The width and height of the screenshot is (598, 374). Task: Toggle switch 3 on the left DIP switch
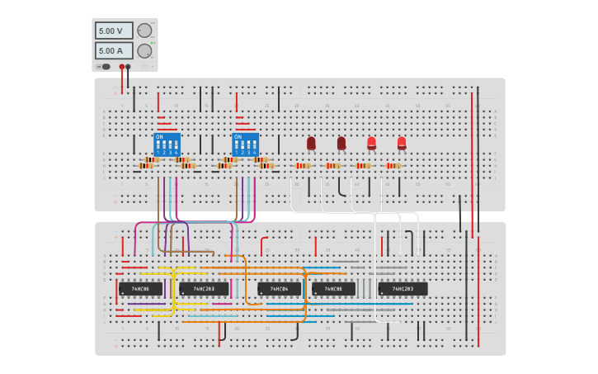[x=170, y=144]
